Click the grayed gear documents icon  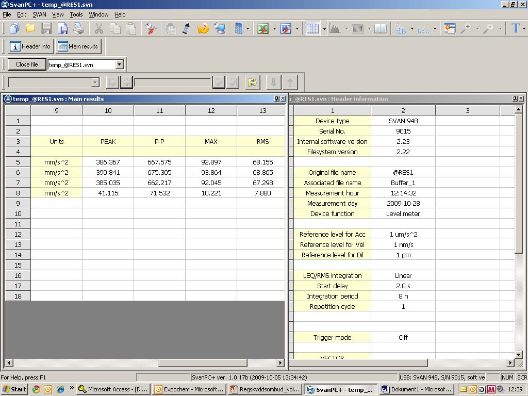tap(171, 29)
